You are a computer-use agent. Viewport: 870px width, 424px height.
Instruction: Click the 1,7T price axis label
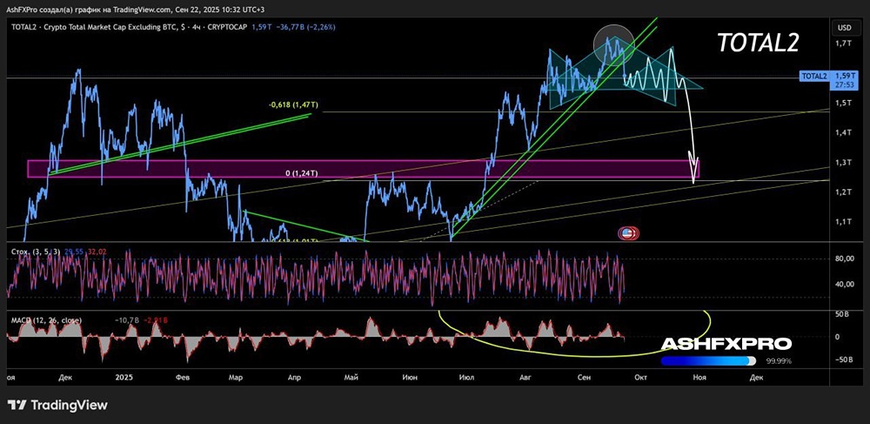[x=844, y=44]
